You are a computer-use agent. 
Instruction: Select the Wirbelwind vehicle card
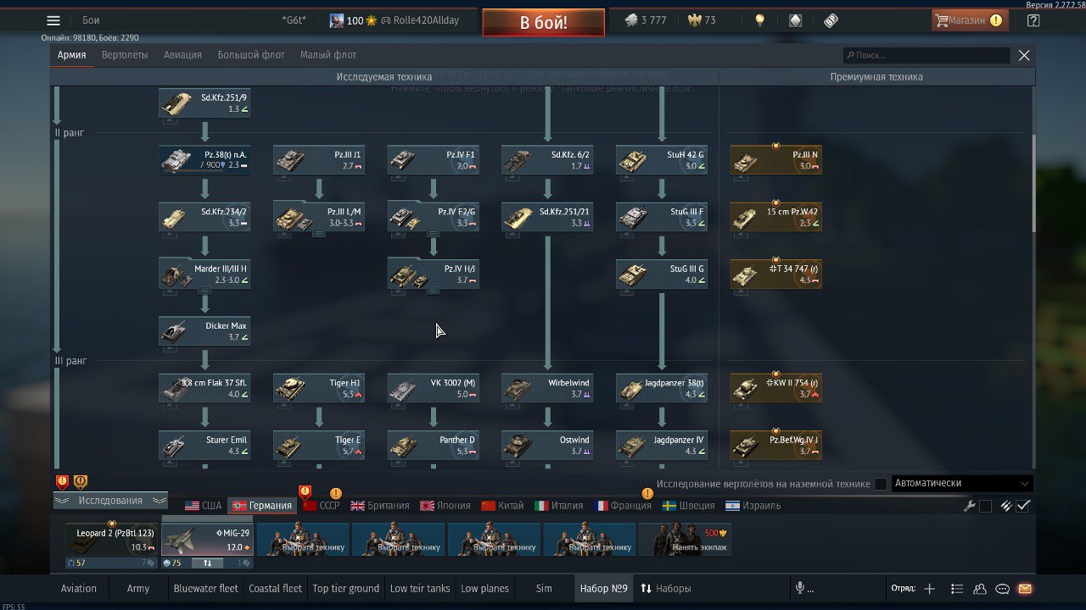pyautogui.click(x=547, y=388)
